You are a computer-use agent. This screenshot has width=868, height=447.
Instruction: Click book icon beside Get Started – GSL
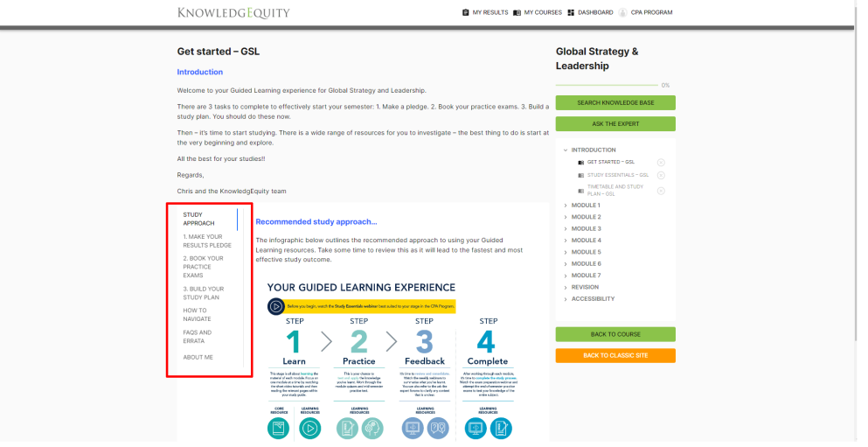pyautogui.click(x=581, y=162)
